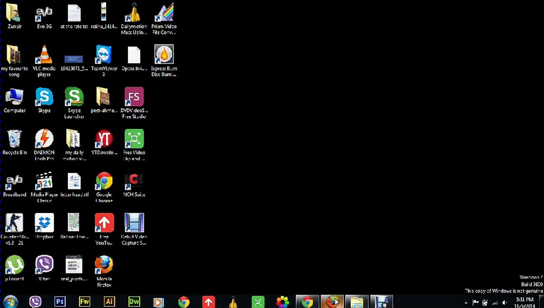Open the TeamViewer 9 desktop shortcut
544x308 pixels.
104,61
